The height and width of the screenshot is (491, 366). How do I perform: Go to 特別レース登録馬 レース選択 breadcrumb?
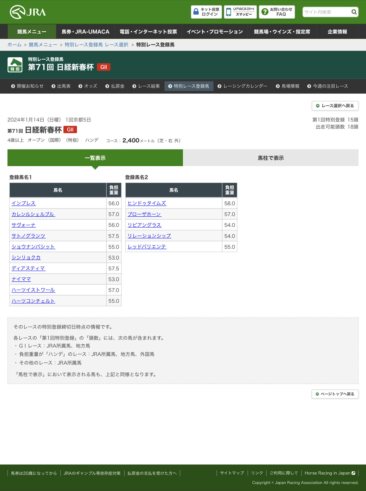coord(97,45)
